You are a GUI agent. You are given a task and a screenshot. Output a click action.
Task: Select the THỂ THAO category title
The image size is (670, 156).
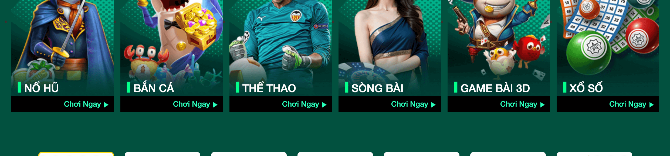coord(269,88)
